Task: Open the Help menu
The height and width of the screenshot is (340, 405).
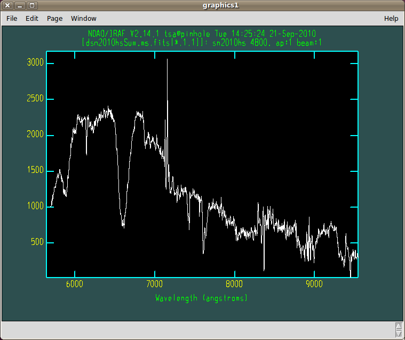Action: [x=391, y=18]
